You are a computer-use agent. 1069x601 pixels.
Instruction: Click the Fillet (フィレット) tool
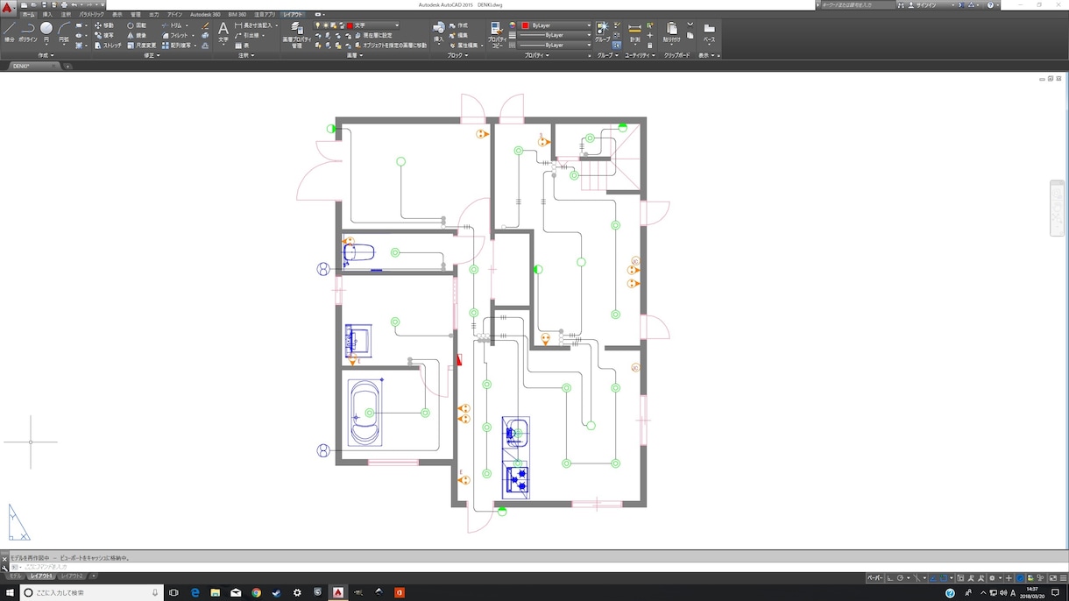point(174,35)
